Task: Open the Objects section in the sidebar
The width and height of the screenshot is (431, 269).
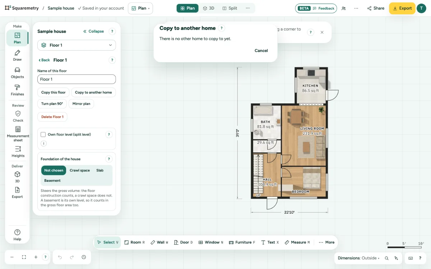Action: pos(17,73)
